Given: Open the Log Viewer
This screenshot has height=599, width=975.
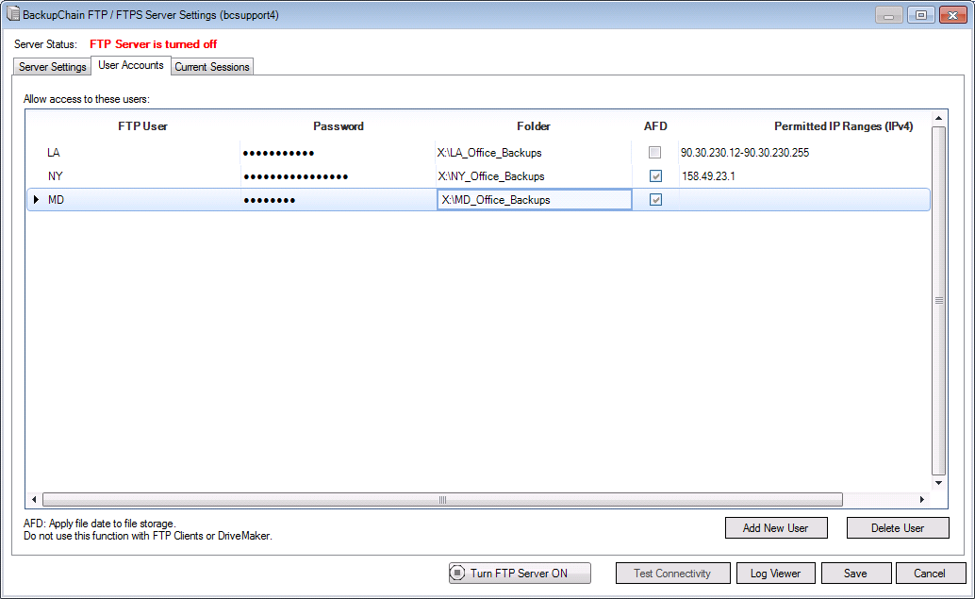Looking at the screenshot, I should (x=775, y=573).
